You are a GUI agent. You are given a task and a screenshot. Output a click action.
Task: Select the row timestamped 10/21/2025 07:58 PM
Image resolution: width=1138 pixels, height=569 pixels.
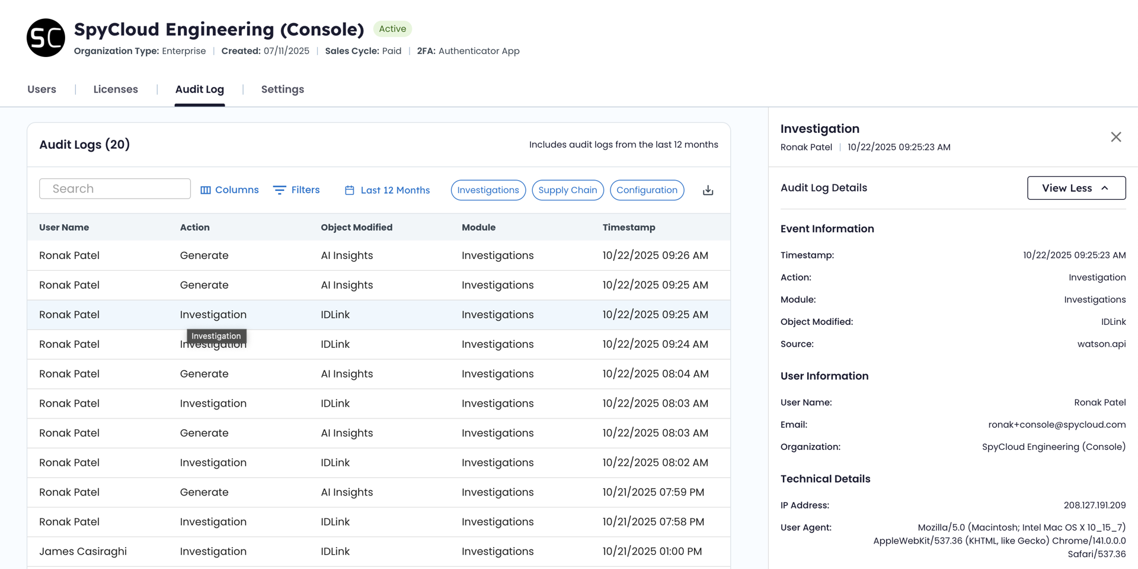point(379,522)
